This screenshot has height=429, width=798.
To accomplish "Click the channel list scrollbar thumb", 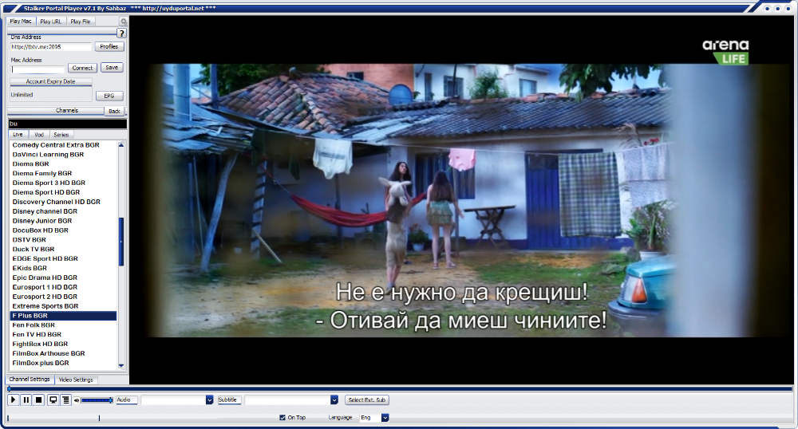I will [121, 242].
